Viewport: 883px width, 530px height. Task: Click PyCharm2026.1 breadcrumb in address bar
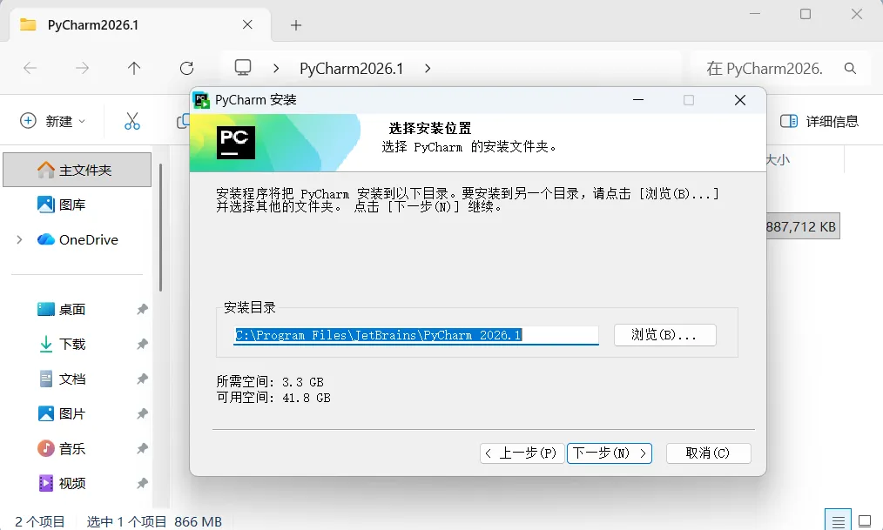tap(352, 69)
